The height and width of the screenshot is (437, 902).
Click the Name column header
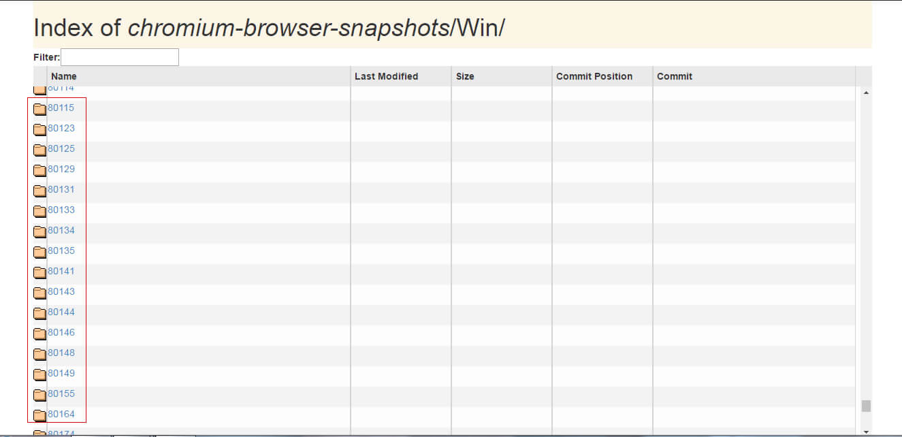click(198, 76)
